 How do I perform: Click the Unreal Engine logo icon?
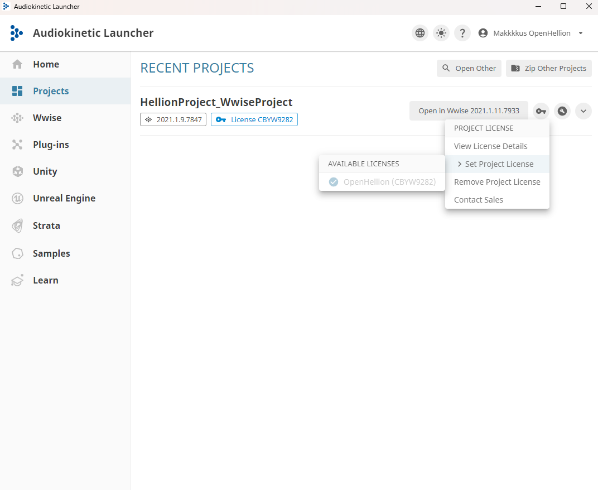(17, 199)
